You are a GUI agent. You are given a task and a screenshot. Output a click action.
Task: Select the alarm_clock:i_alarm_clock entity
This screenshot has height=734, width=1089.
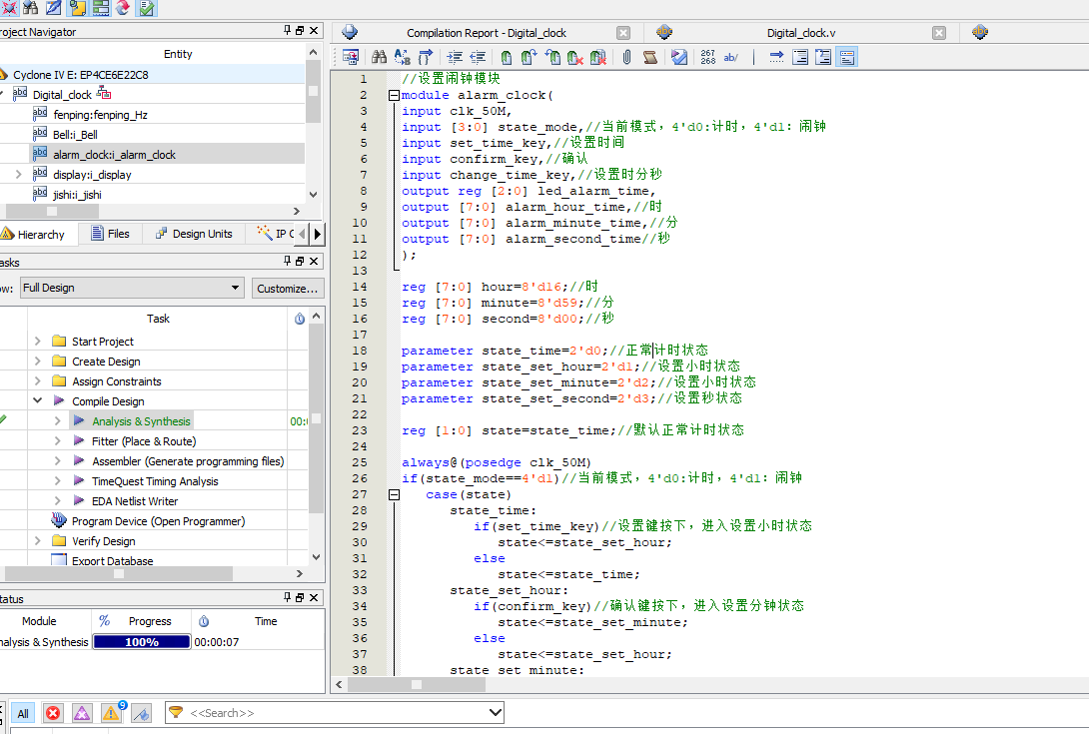coord(114,154)
